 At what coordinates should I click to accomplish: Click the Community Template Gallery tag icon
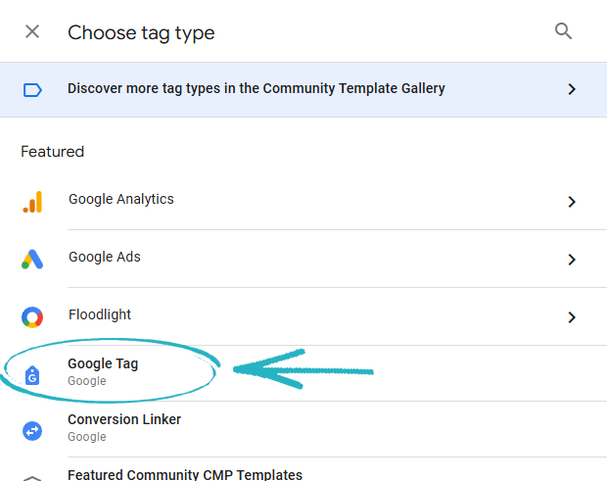(32, 89)
